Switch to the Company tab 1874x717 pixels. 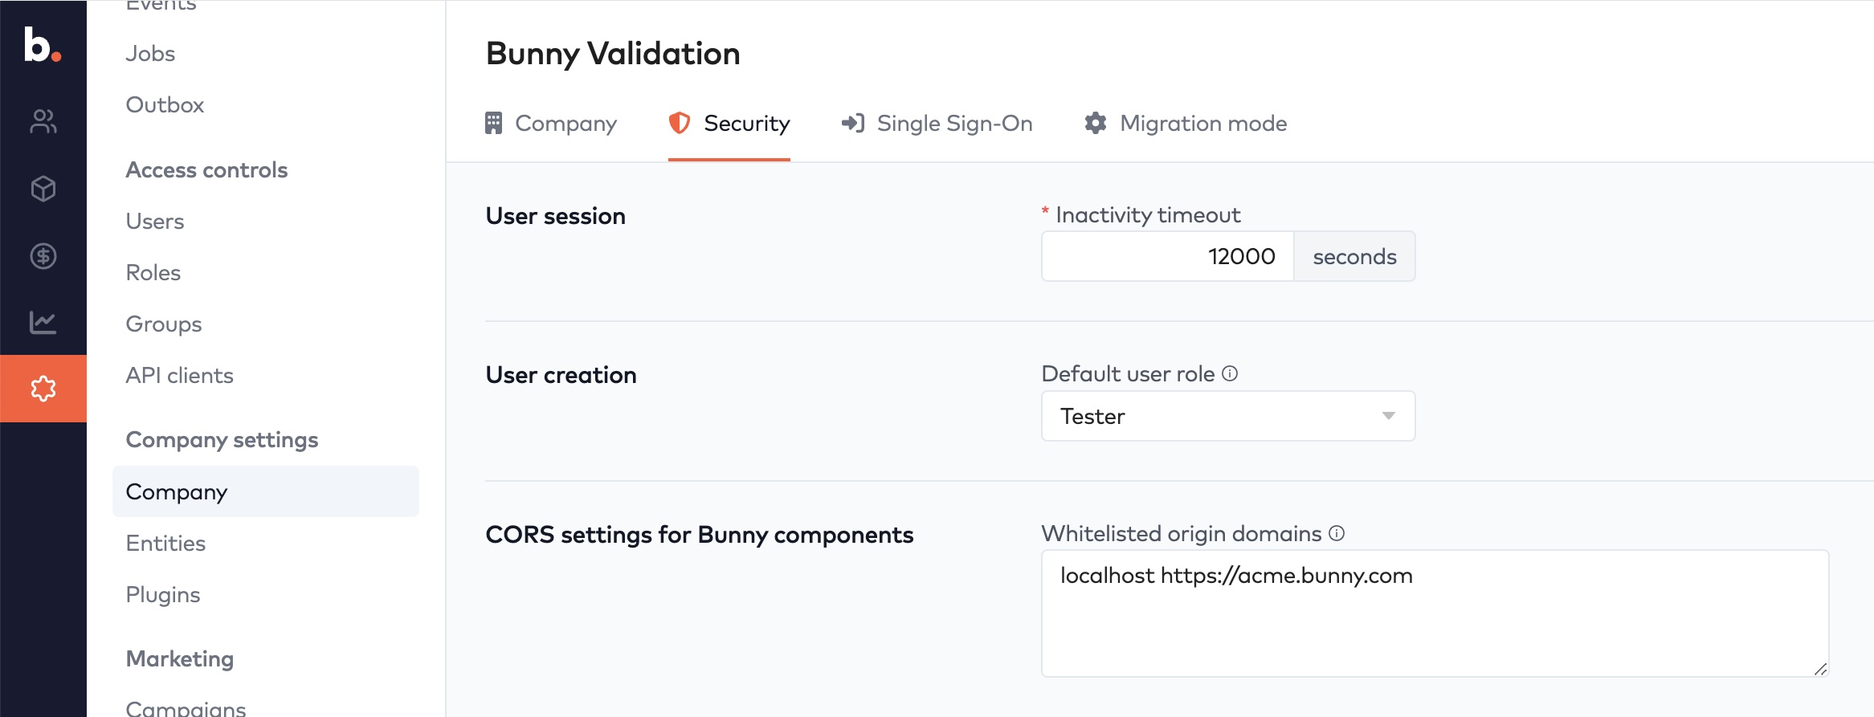(551, 124)
